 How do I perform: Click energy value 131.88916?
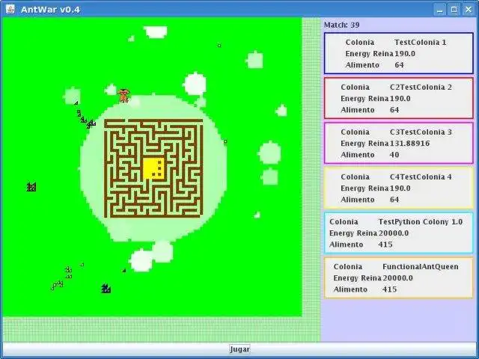tap(409, 143)
